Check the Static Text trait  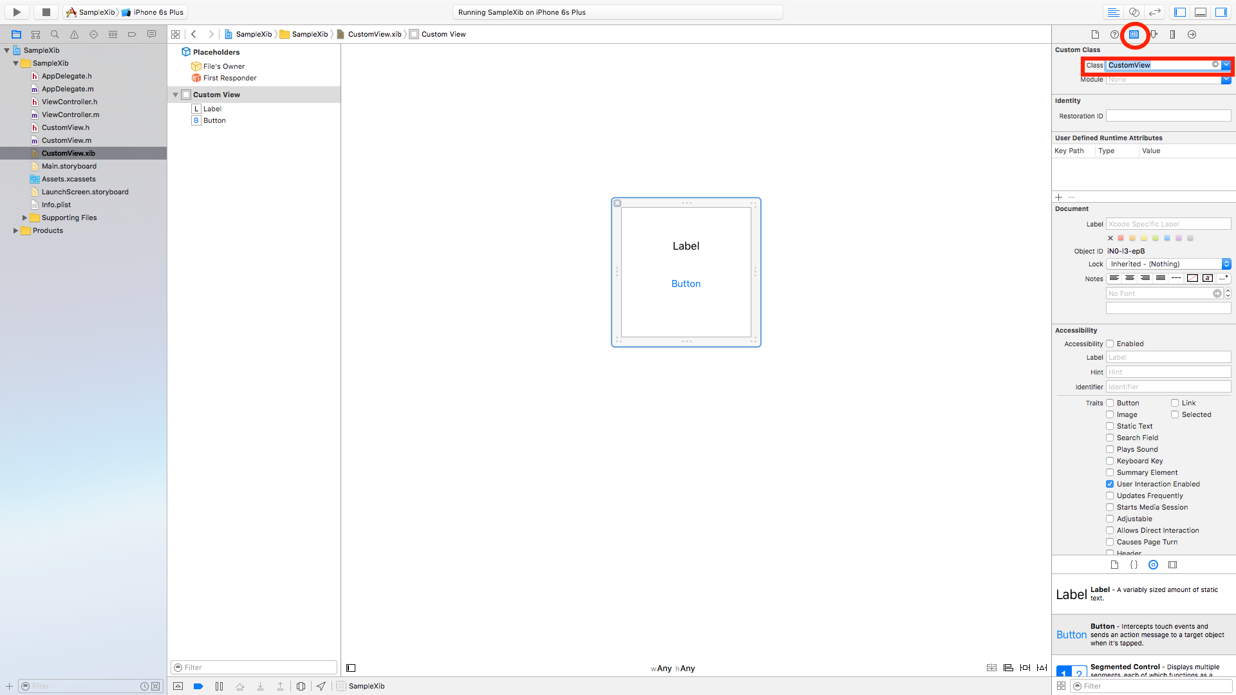[1110, 426]
